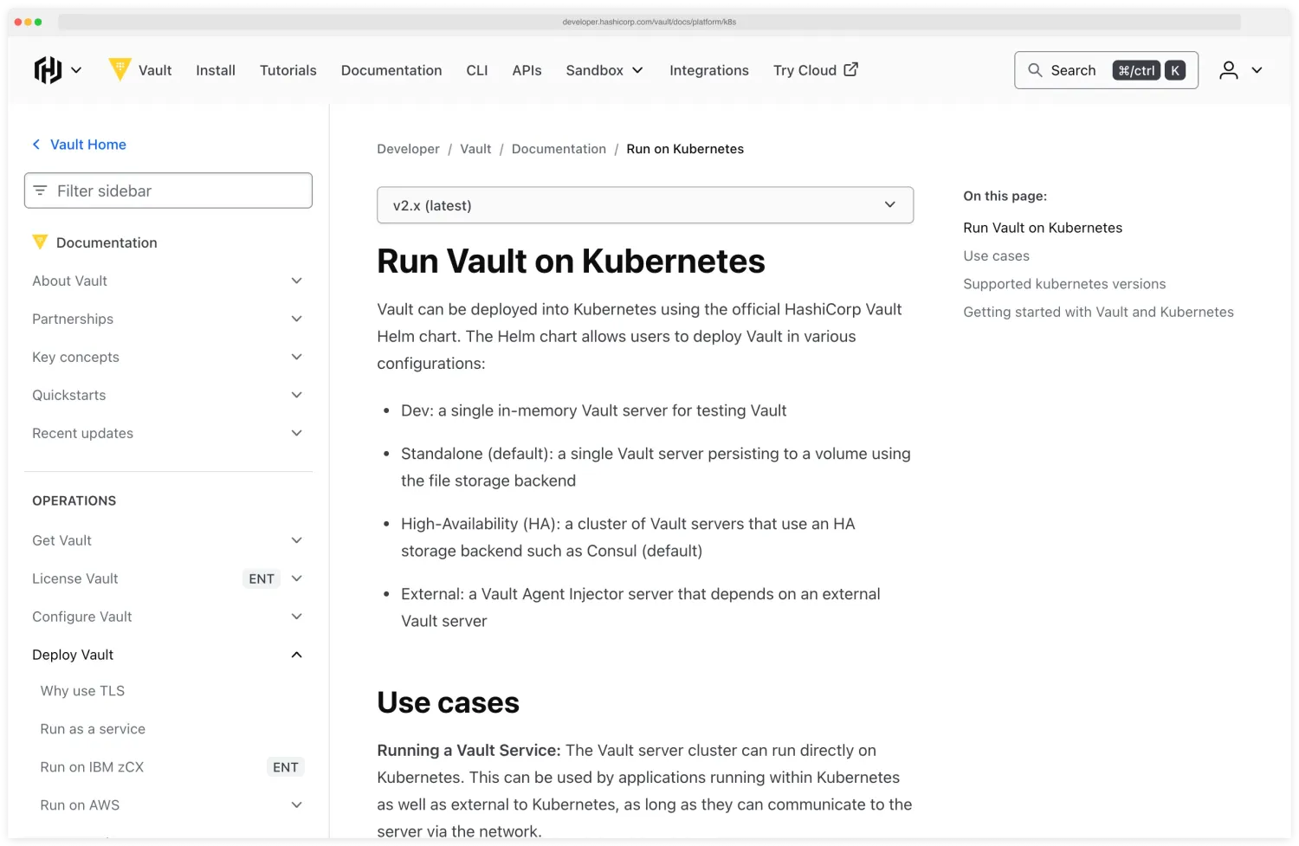Viewport: 1299px width, 846px height.
Task: Click the Developer breadcrumb
Action: coord(408,149)
